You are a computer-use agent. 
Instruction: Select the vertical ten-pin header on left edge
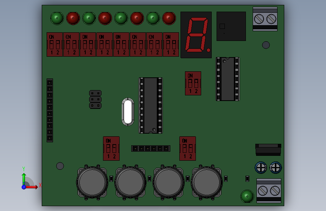(x=50, y=110)
